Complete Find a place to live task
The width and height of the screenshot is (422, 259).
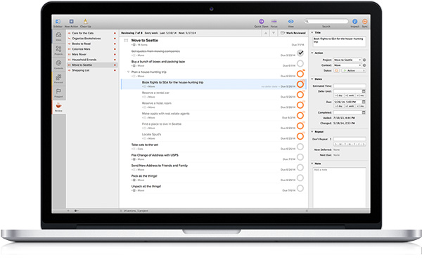[300, 126]
